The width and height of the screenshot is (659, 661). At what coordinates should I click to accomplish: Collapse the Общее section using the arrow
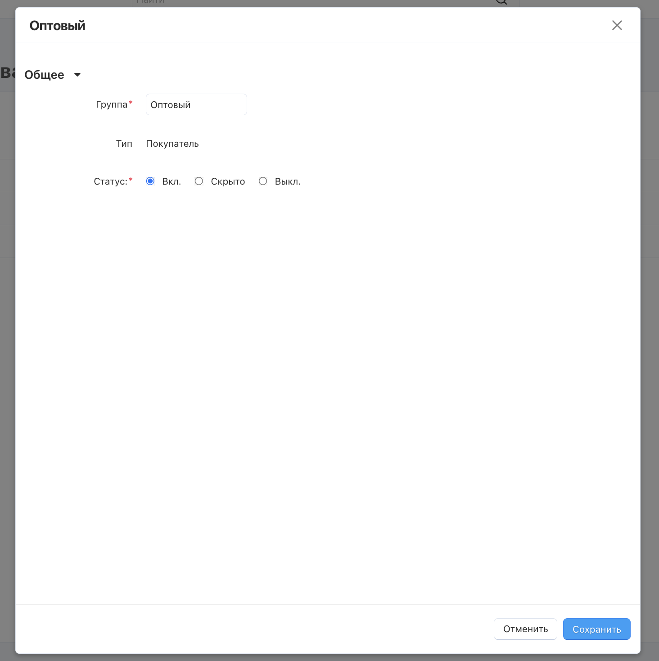(x=77, y=75)
